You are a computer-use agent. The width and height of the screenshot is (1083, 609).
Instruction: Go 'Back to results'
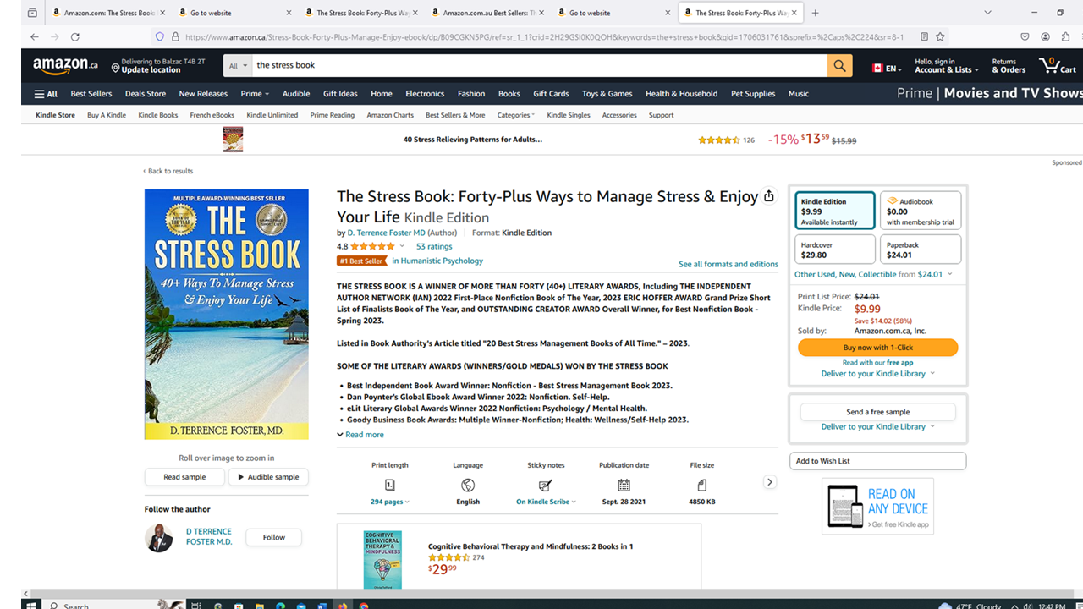coord(168,171)
